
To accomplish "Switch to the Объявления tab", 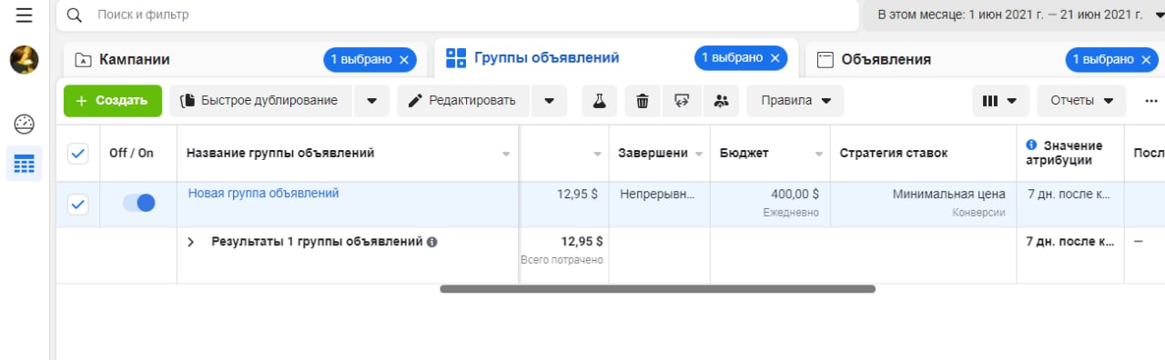I will (x=886, y=59).
